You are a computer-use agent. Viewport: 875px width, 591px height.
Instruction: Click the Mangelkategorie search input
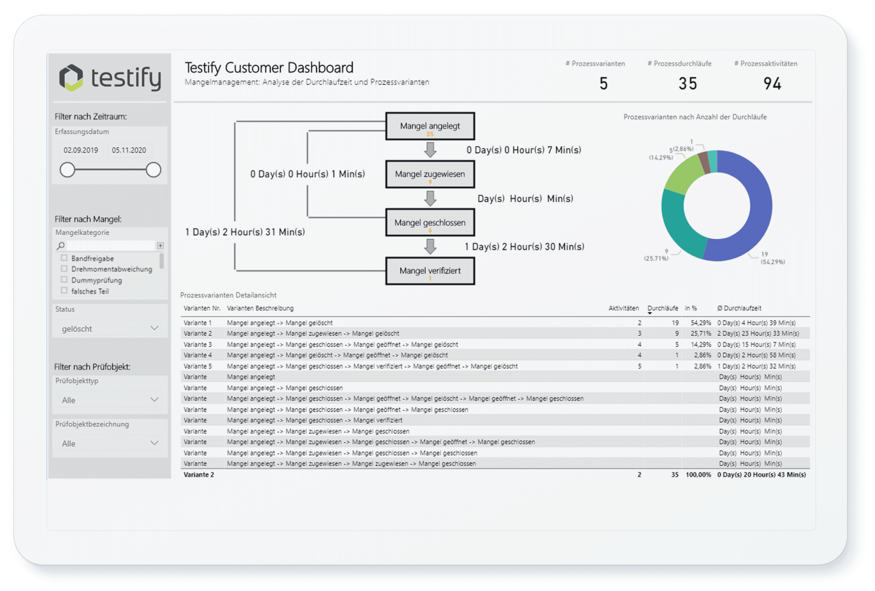click(x=110, y=246)
